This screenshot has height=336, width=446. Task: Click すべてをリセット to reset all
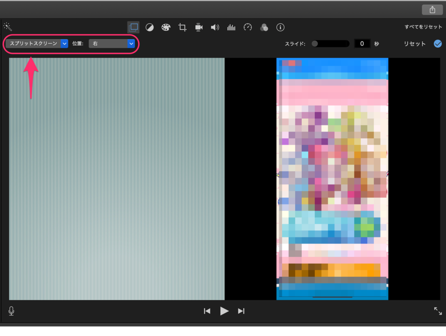tap(423, 27)
